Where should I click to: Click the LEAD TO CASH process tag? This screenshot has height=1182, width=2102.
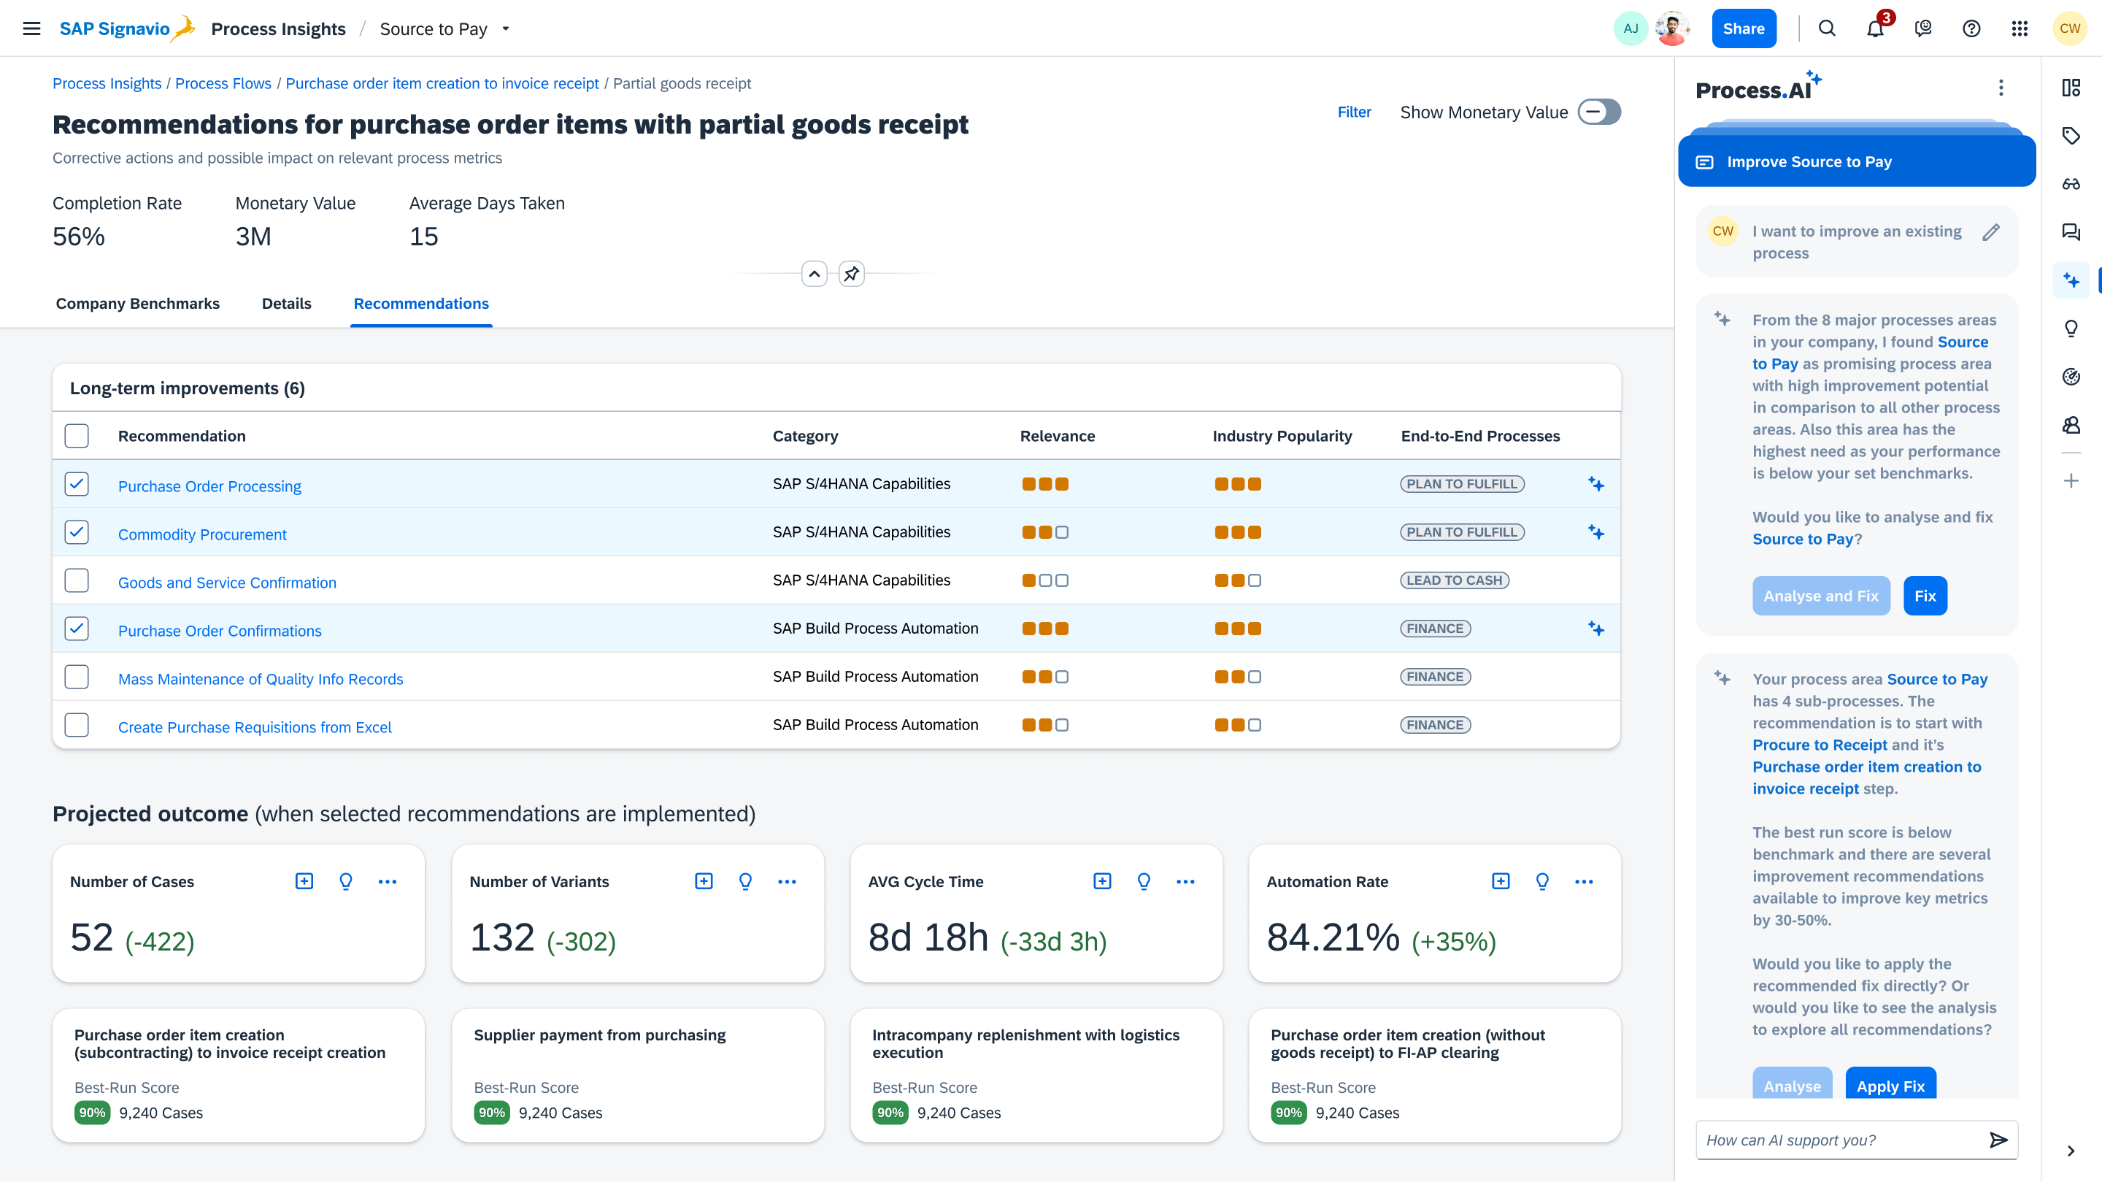[x=1454, y=580]
